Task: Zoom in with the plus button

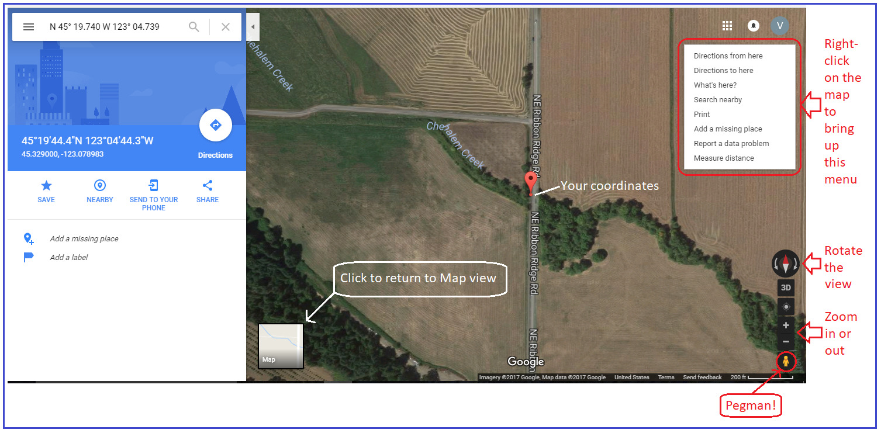Action: (786, 325)
